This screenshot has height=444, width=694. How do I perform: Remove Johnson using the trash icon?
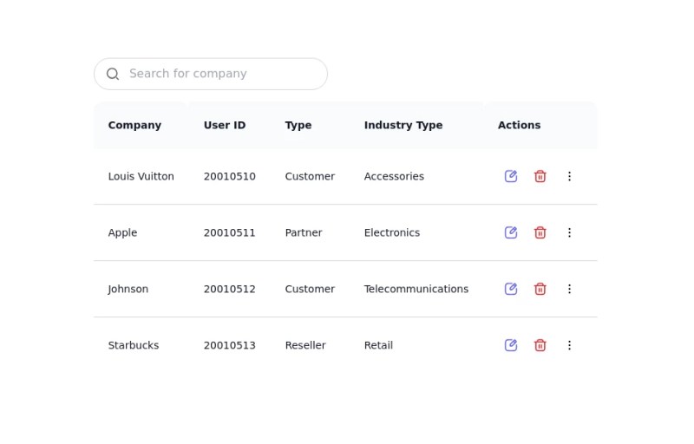click(x=540, y=289)
